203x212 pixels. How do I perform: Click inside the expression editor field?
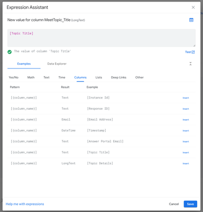pos(101,38)
